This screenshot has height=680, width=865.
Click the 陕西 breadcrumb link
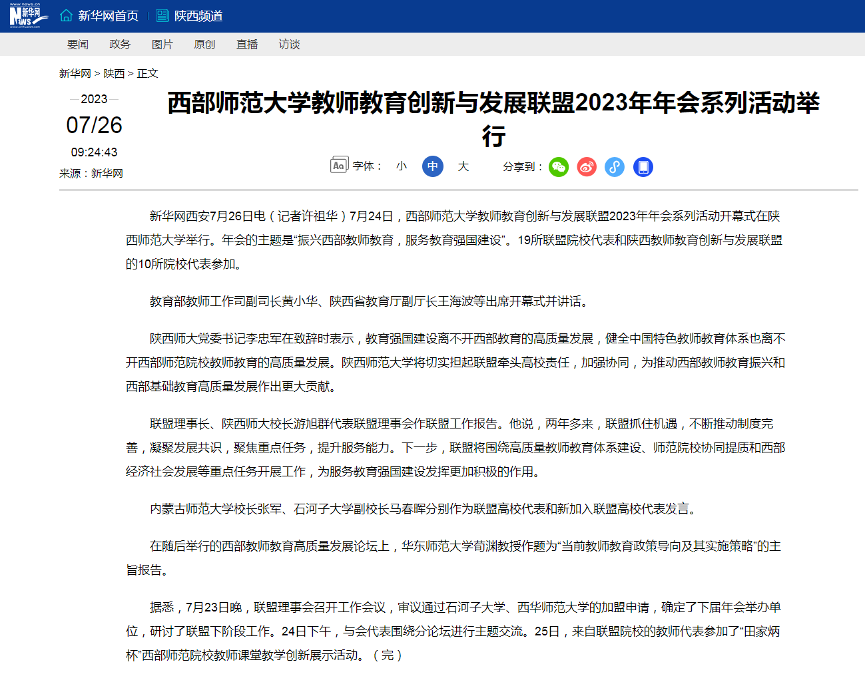click(x=114, y=74)
